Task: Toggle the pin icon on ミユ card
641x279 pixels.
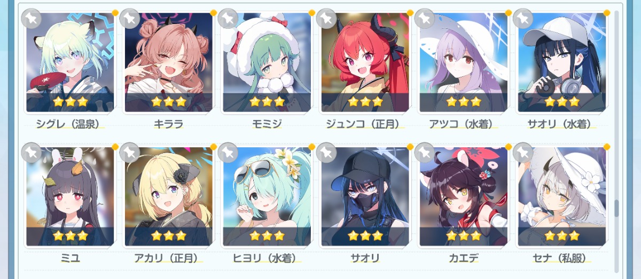Action: [x=31, y=153]
